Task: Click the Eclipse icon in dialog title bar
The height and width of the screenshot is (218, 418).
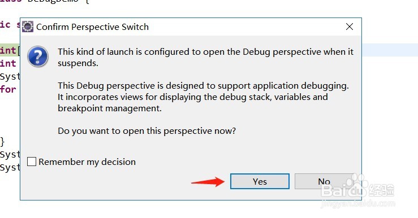Action: 28,27
